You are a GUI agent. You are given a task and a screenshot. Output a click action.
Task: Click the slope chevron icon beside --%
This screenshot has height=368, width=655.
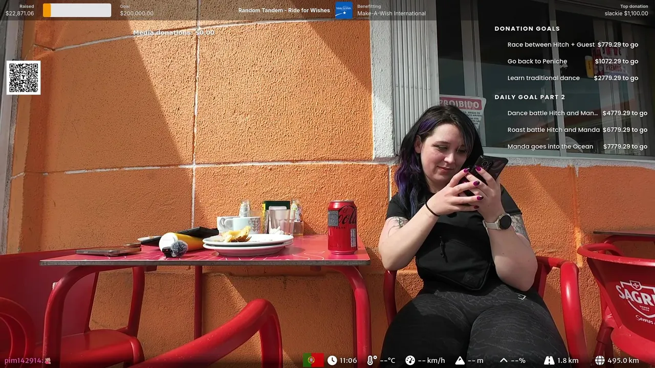pyautogui.click(x=504, y=360)
